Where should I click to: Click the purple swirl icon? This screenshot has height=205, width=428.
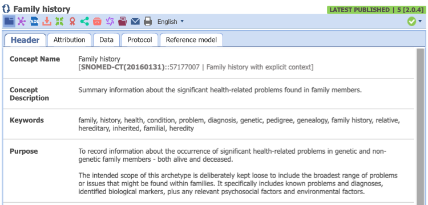point(110,21)
